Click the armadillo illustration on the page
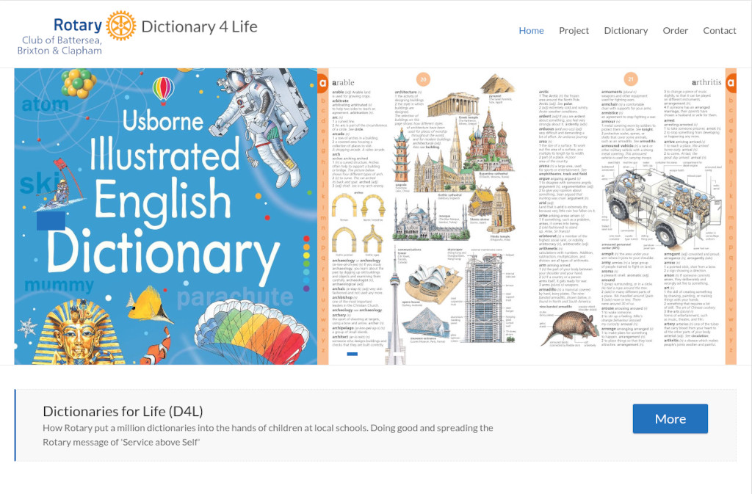This screenshot has width=752, height=494. (x=568, y=325)
